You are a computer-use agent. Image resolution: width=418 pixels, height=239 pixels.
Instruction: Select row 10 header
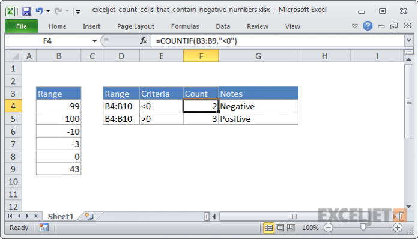[x=13, y=182]
